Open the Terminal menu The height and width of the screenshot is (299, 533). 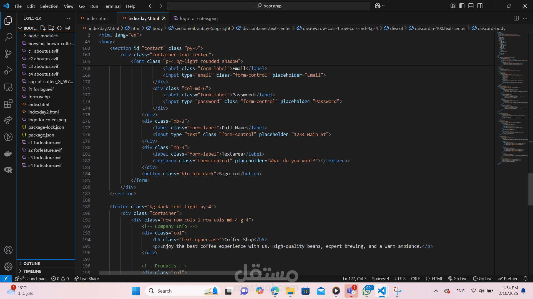click(x=112, y=6)
